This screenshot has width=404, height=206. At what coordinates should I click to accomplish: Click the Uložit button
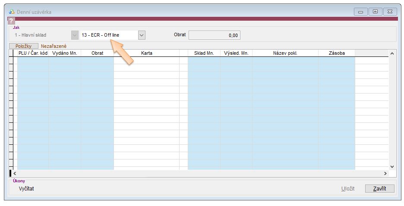point(347,189)
